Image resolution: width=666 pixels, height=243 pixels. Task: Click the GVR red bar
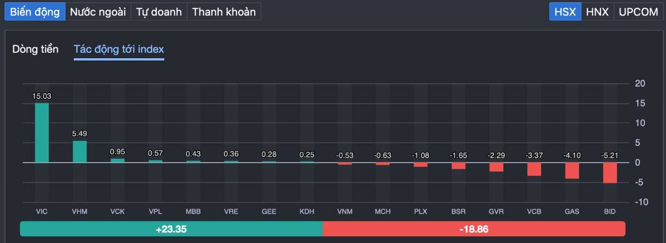(496, 167)
